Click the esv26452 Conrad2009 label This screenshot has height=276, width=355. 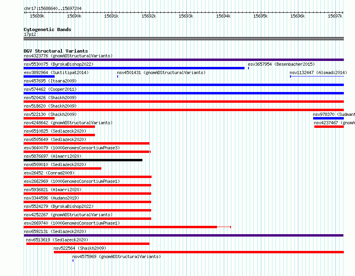(x=49, y=173)
